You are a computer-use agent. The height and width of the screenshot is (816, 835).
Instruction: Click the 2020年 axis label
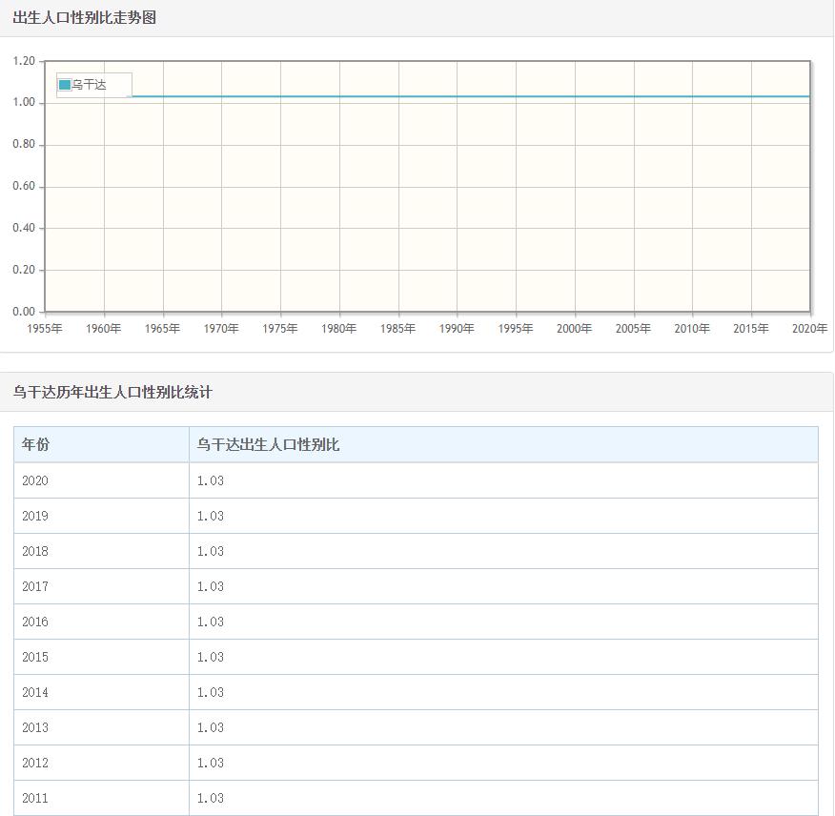[809, 328]
